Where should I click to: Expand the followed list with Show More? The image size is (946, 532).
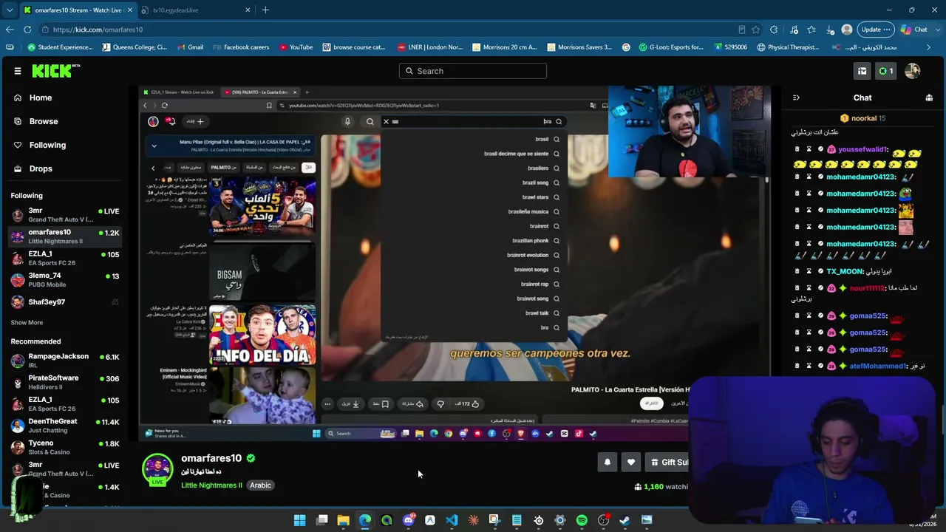[27, 323]
